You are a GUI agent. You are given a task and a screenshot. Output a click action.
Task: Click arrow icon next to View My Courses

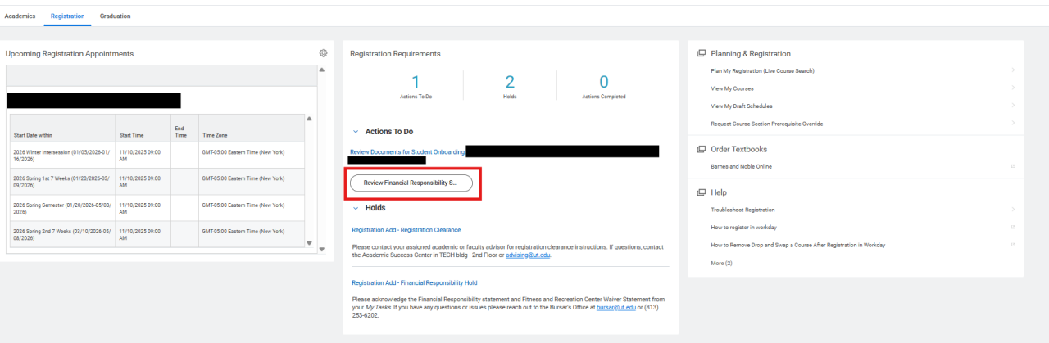pyautogui.click(x=1013, y=88)
